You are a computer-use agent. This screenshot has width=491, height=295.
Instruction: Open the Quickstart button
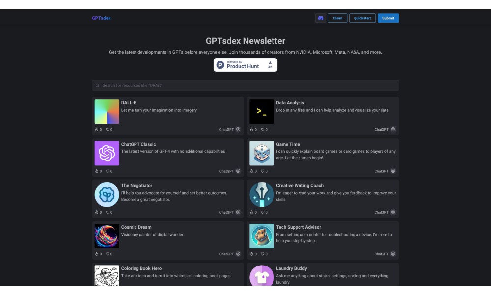362,18
